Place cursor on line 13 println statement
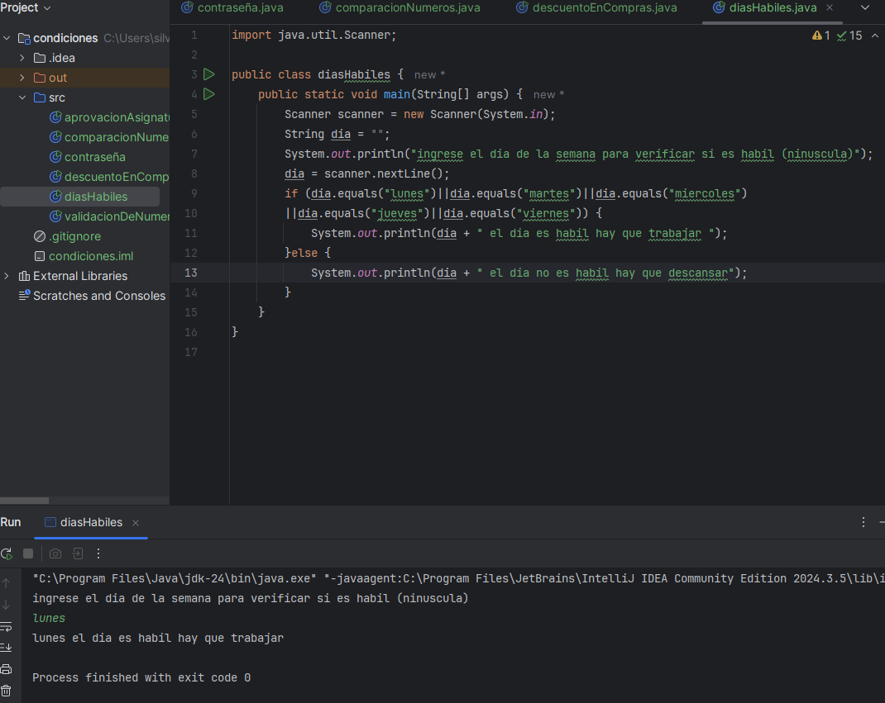Image resolution: width=885 pixels, height=703 pixels. tap(529, 273)
